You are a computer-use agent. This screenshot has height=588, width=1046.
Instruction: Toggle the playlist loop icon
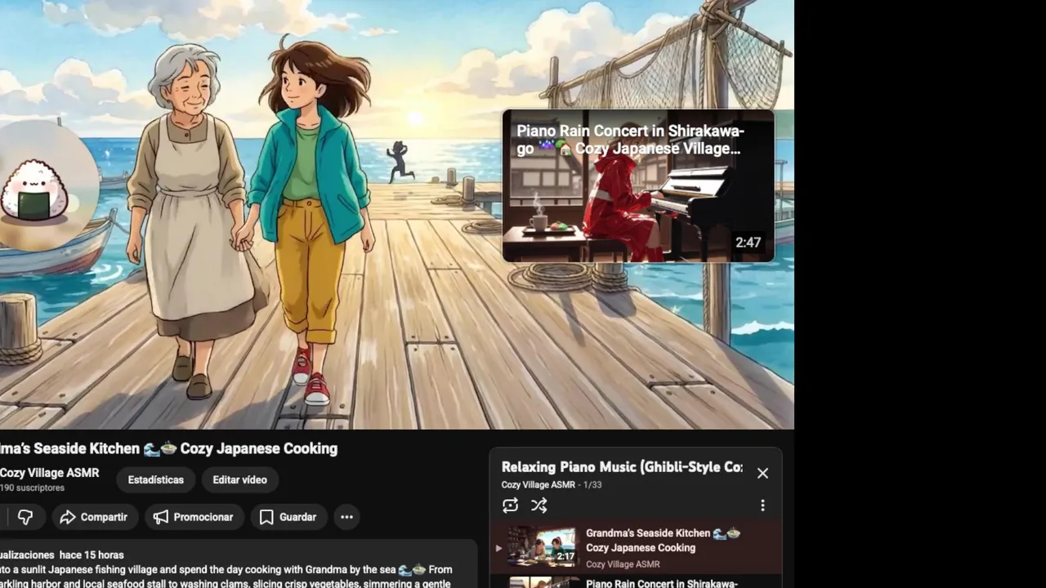[x=511, y=506]
